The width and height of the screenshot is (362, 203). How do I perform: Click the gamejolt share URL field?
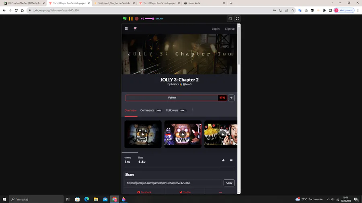coord(173,183)
